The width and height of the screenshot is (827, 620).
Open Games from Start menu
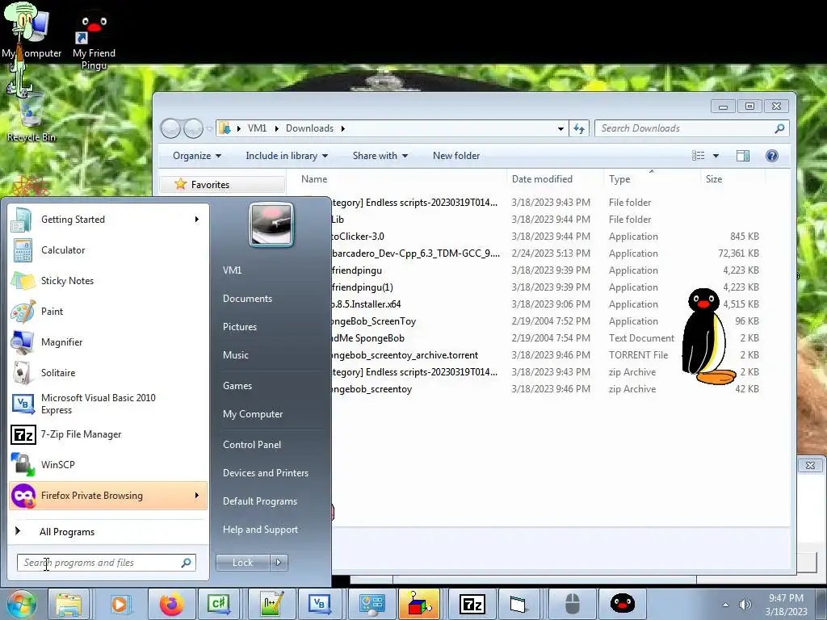237,385
